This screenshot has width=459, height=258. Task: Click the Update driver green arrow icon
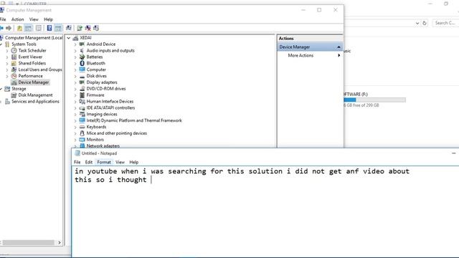coord(80,28)
